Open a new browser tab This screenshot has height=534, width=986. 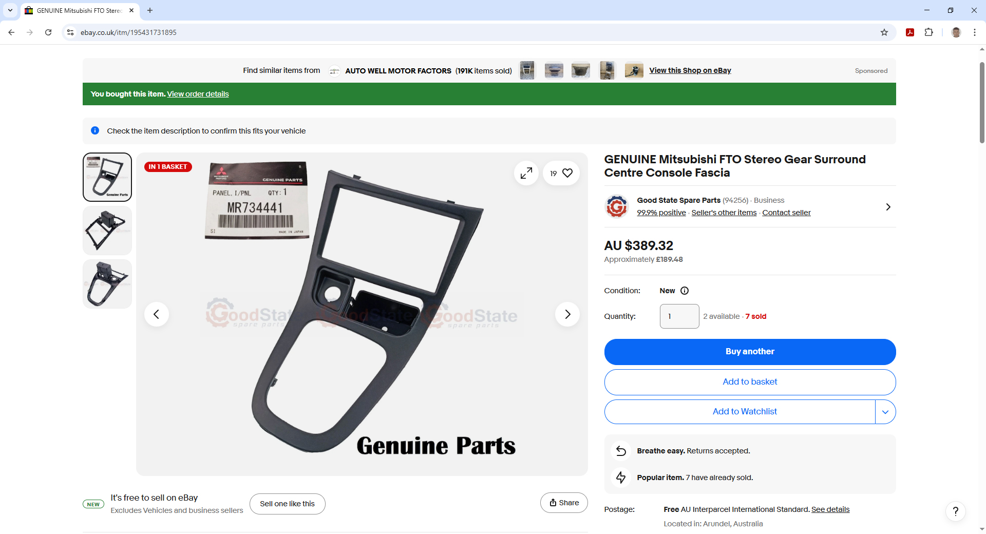click(x=150, y=10)
